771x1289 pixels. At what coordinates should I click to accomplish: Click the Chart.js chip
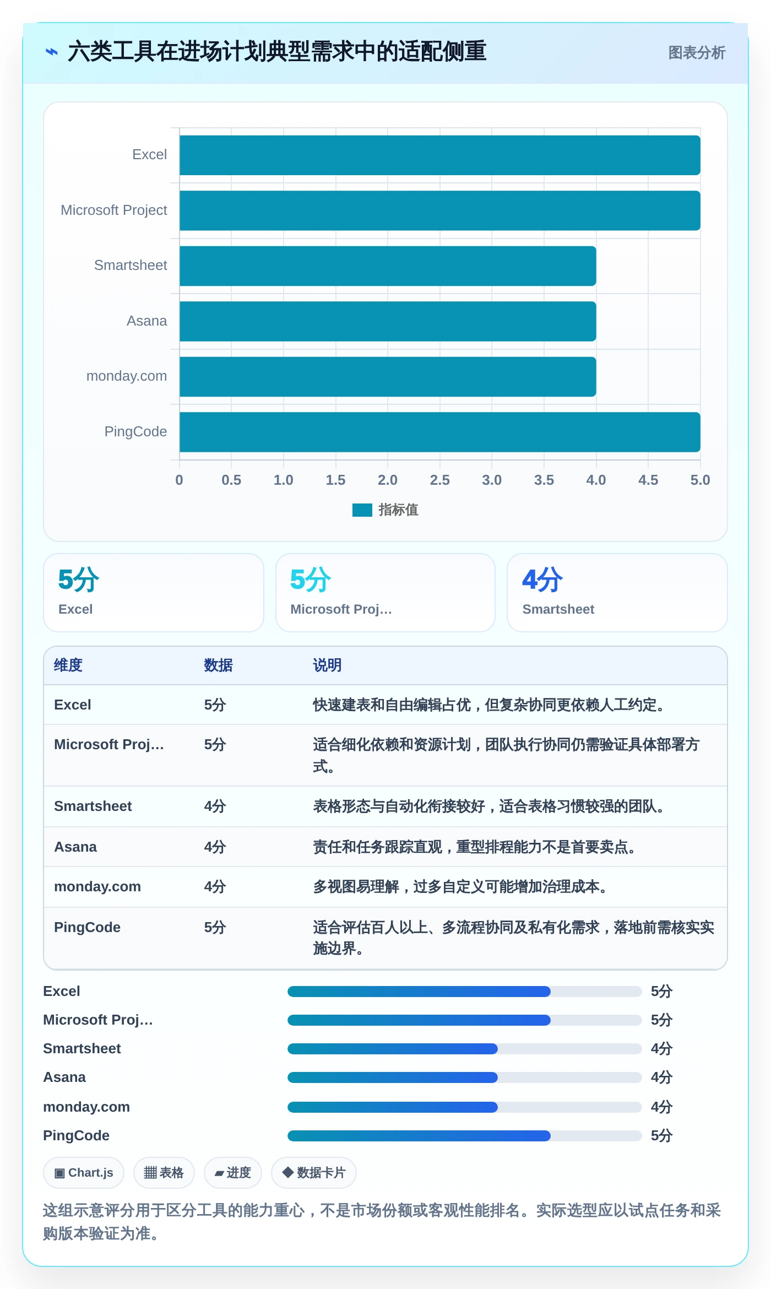pos(84,1173)
